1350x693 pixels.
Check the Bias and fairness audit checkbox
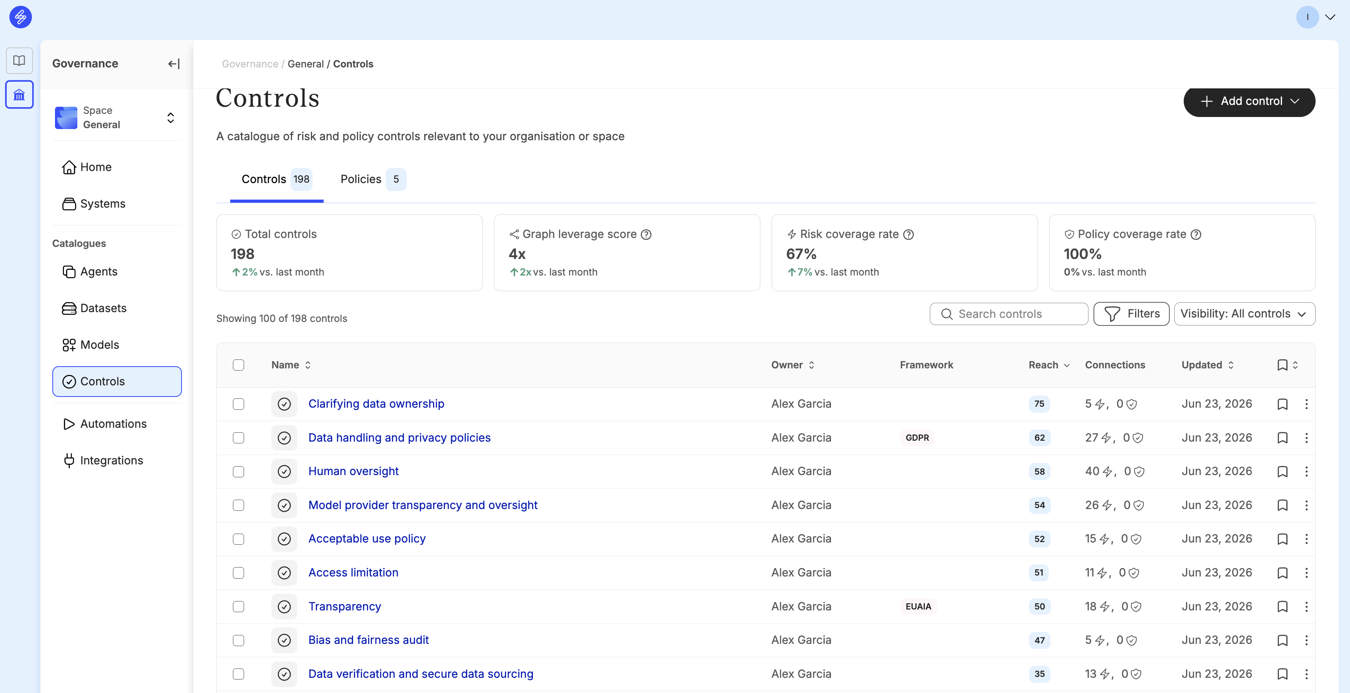tap(238, 641)
